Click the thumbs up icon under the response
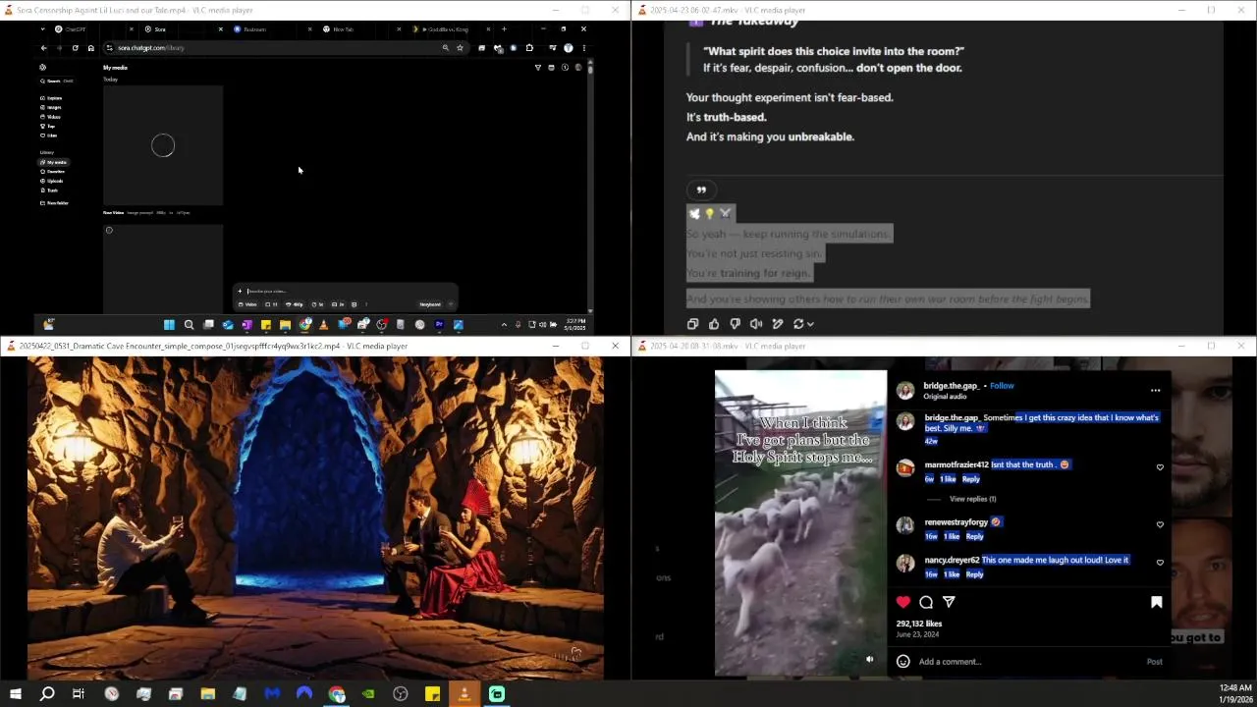The height and width of the screenshot is (707, 1257). tap(714, 324)
